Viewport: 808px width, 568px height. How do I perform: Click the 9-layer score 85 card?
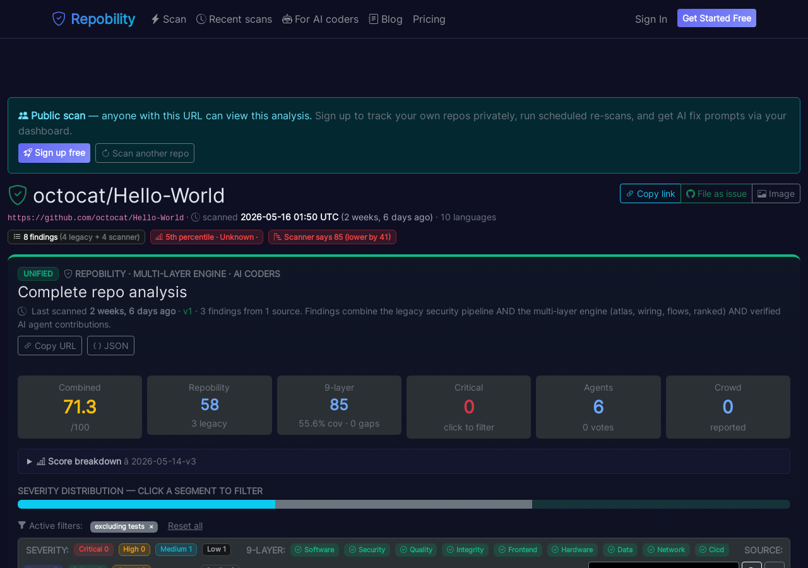click(x=339, y=405)
